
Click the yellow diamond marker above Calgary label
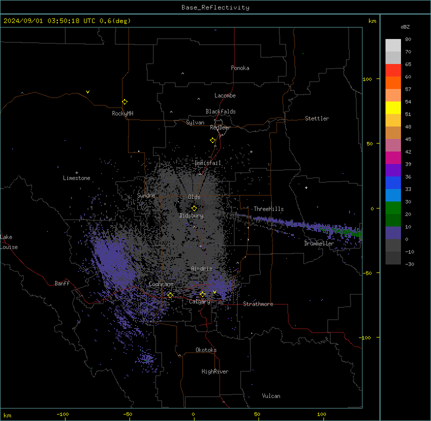202,294
